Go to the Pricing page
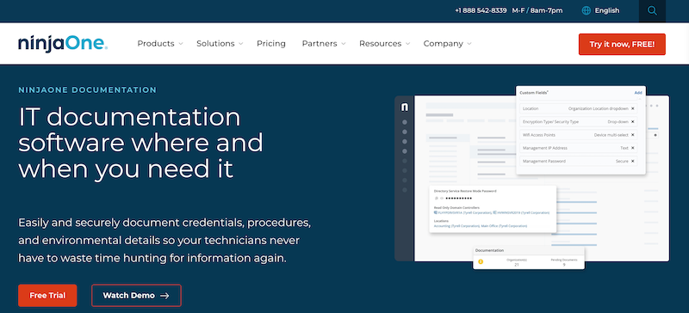 271,44
